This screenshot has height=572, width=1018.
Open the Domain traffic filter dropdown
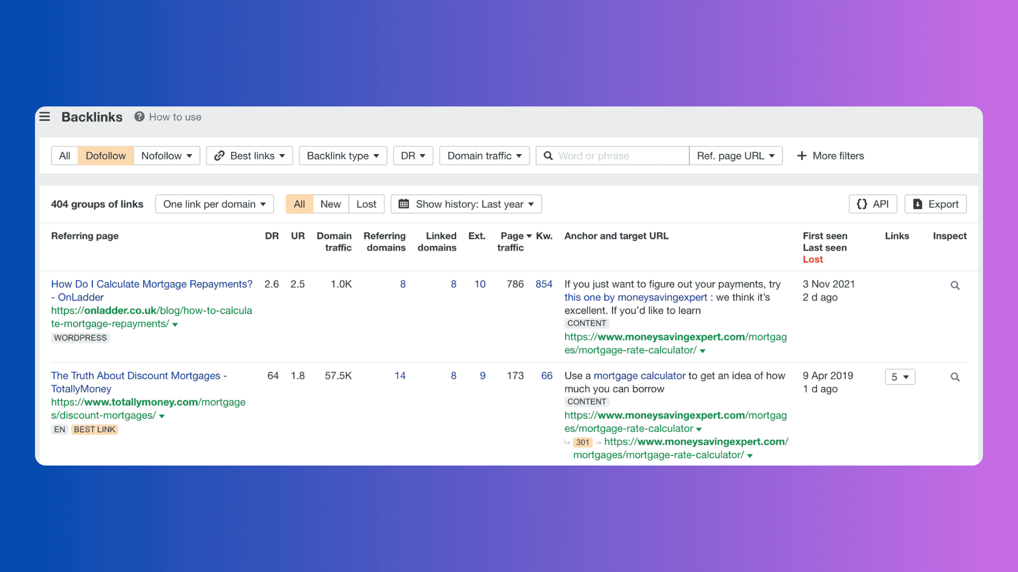[x=485, y=156]
